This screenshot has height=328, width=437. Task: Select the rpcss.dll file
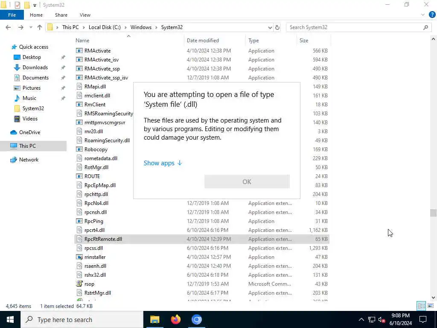93,248
